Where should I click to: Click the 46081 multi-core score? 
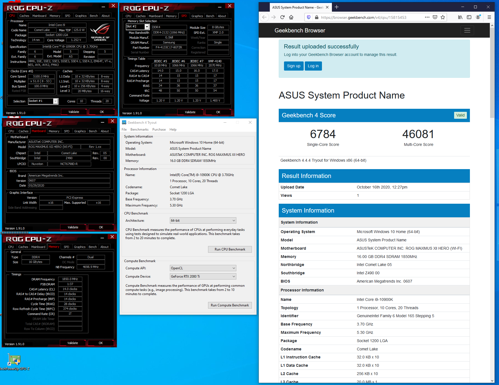point(418,134)
